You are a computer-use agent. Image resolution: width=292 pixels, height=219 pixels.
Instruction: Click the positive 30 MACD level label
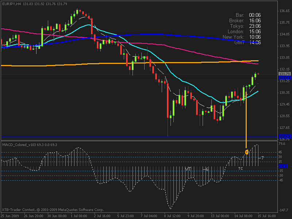(x=280, y=157)
